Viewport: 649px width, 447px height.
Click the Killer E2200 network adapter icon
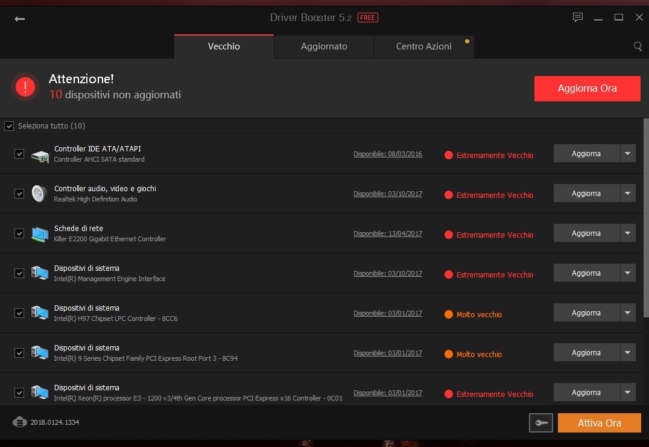[x=40, y=233]
